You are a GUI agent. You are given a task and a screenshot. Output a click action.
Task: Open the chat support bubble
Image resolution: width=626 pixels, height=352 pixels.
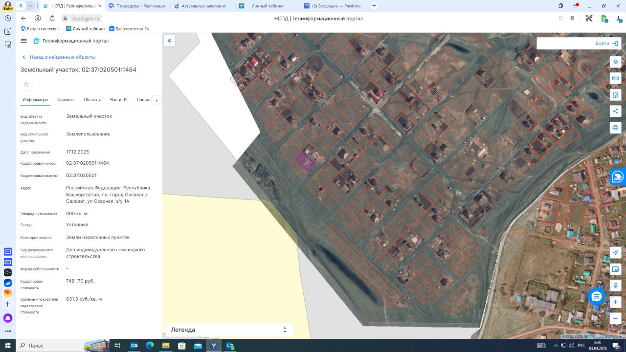coord(597,297)
